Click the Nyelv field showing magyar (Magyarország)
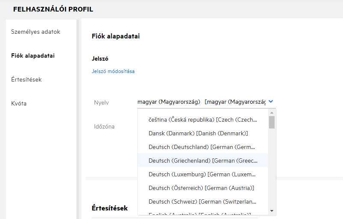This screenshot has width=343, height=219. click(201, 102)
